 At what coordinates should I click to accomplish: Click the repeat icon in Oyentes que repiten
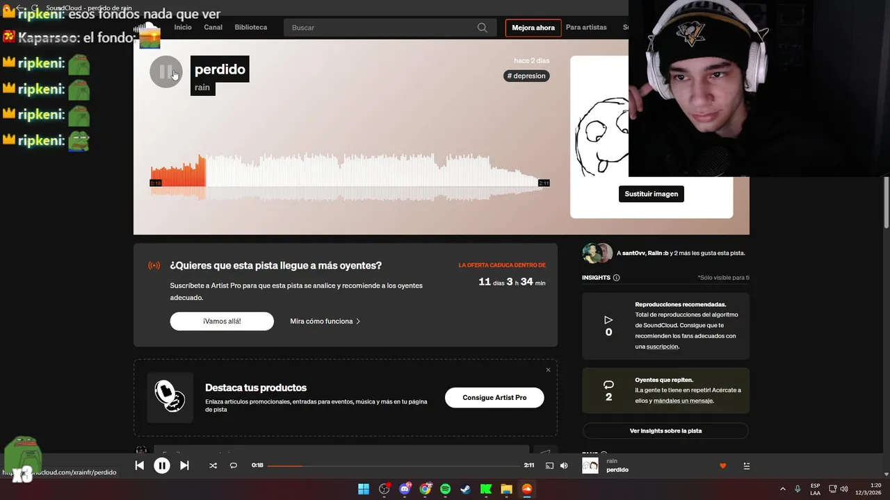coord(608,385)
